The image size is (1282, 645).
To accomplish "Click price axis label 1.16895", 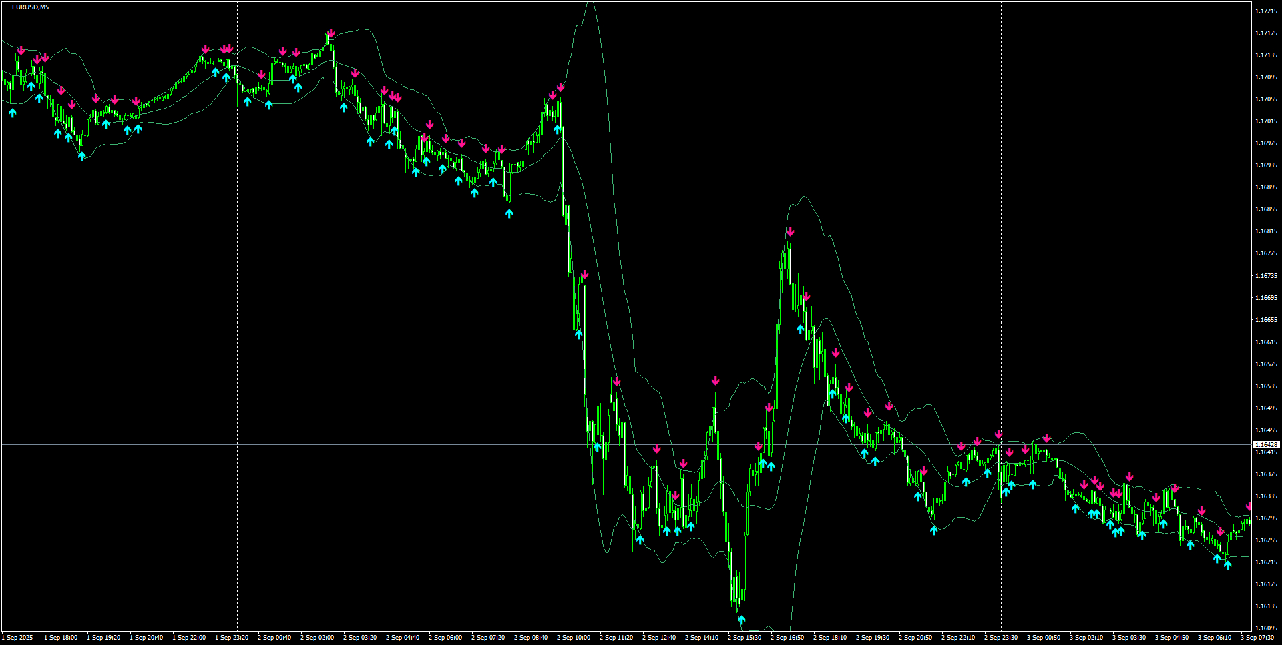I will point(1266,187).
